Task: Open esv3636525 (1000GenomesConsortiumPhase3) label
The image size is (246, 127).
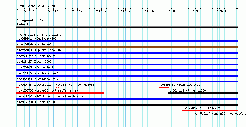Action: (x=50, y=96)
